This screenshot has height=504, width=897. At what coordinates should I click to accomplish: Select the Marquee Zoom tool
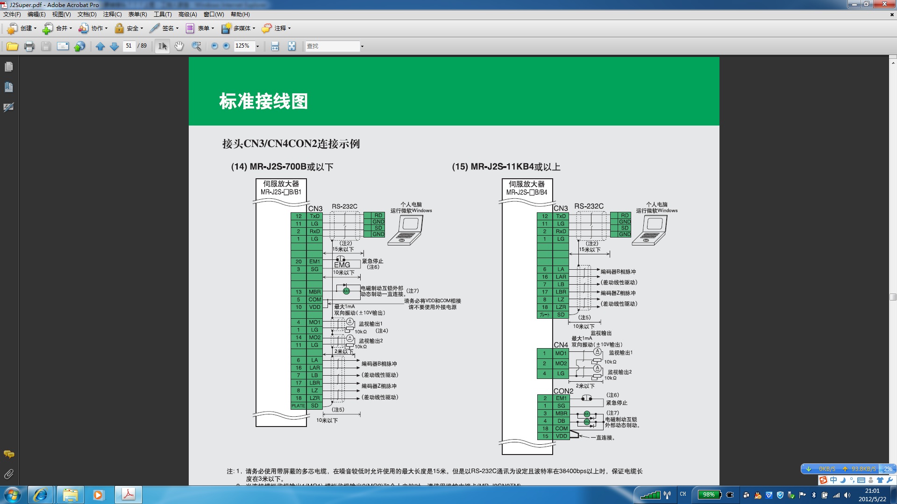coord(196,46)
